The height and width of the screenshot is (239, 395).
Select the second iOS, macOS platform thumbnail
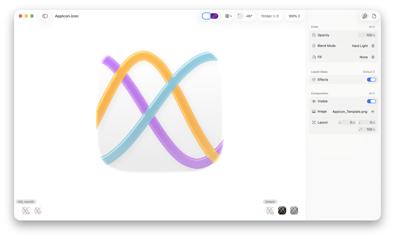(x=38, y=210)
